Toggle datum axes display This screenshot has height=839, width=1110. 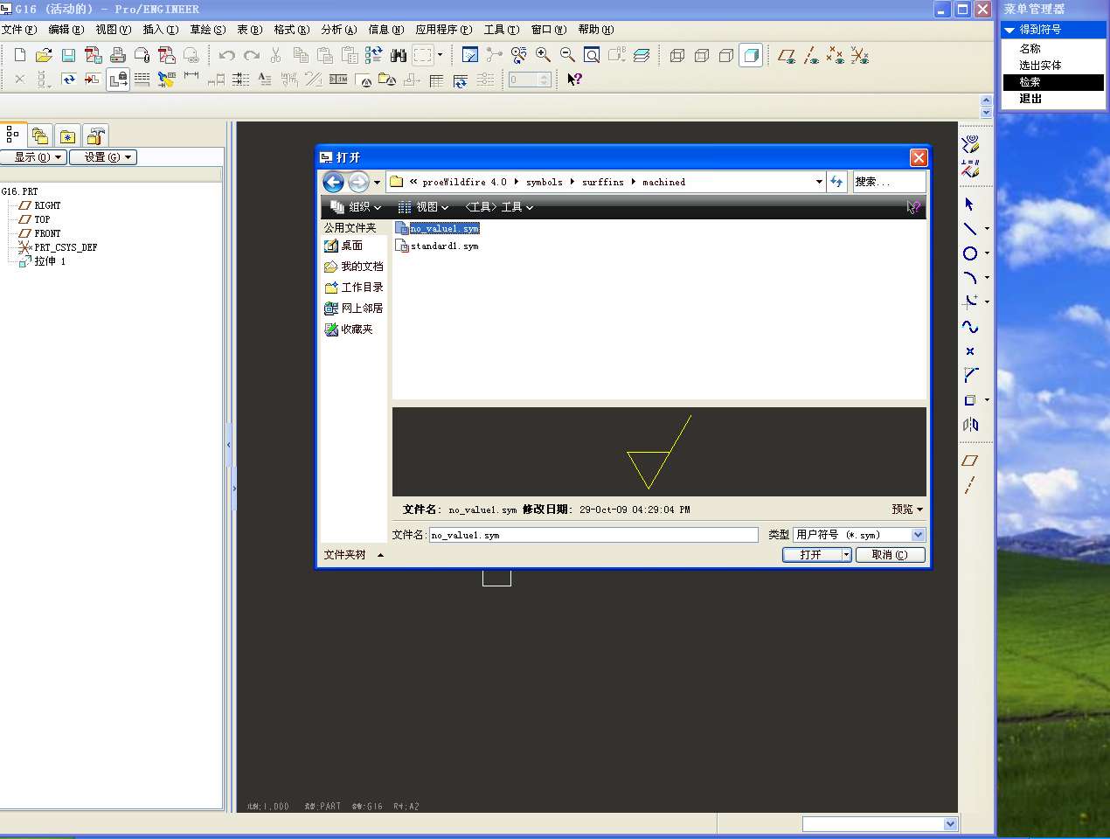(x=811, y=55)
